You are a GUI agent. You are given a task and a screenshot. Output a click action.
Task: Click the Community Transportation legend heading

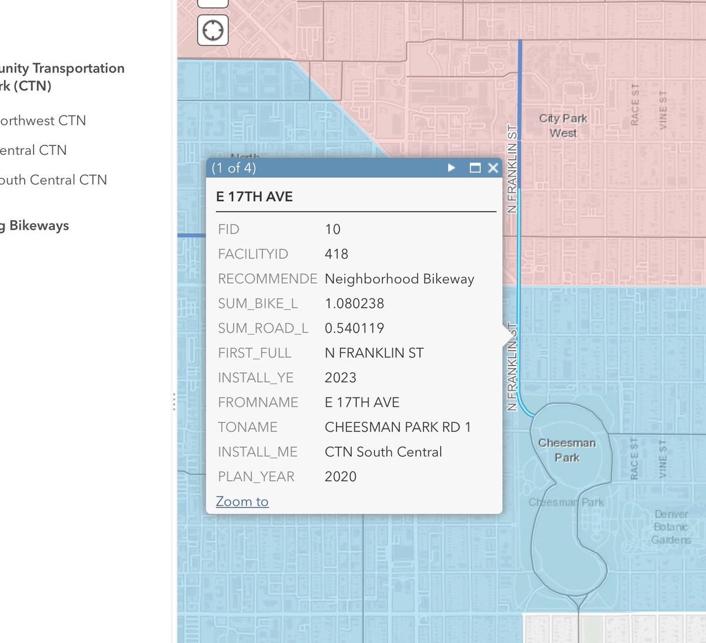coord(62,77)
